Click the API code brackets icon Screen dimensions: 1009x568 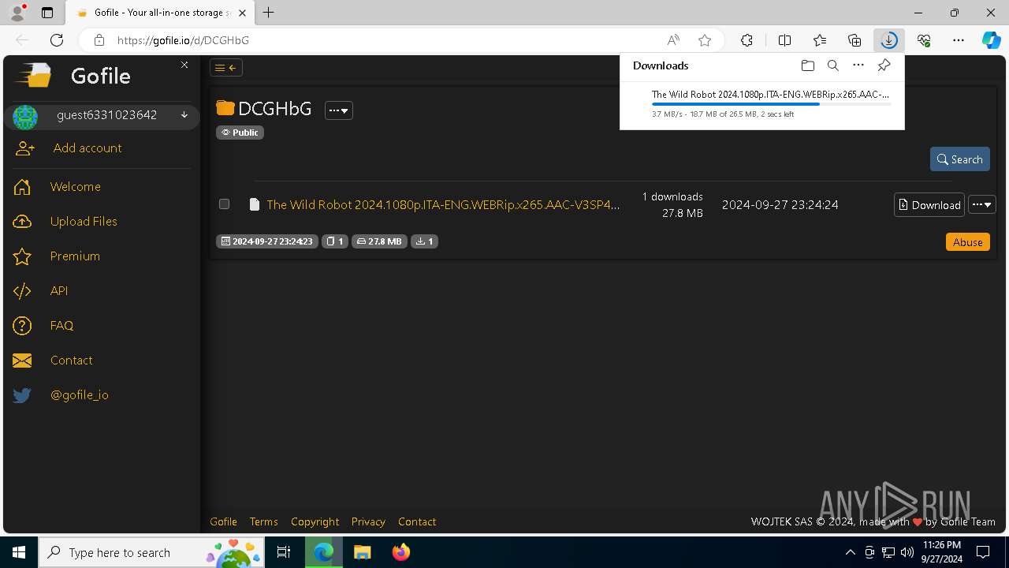click(x=22, y=291)
